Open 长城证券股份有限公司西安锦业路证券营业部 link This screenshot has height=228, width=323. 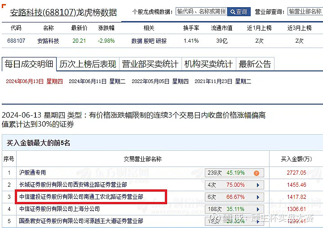pyautogui.click(x=73, y=184)
